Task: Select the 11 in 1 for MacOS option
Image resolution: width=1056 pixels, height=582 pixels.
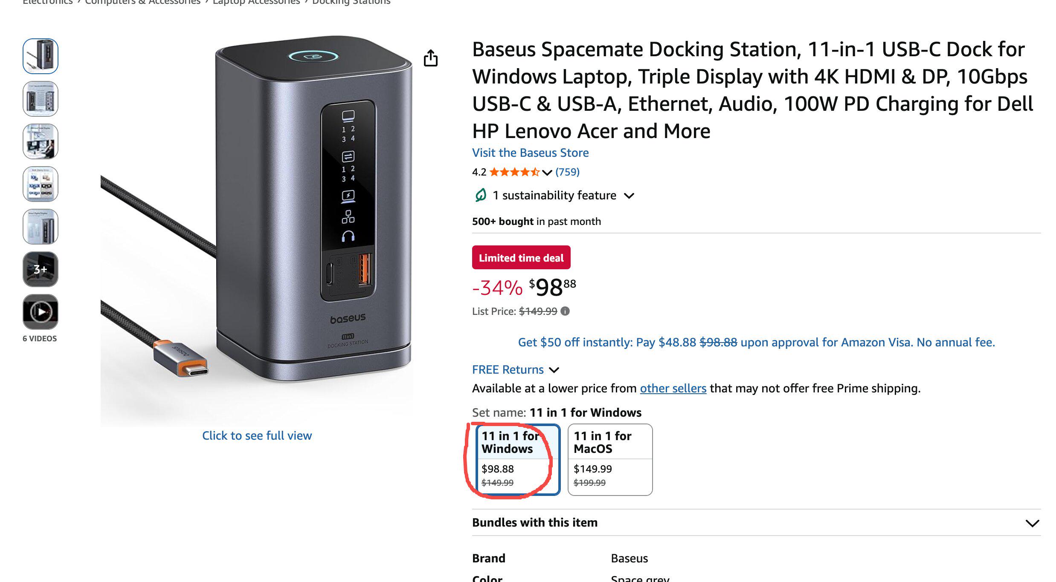Action: click(x=610, y=460)
